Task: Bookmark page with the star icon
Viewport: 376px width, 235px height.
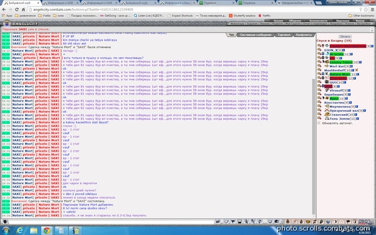Action: click(366, 9)
